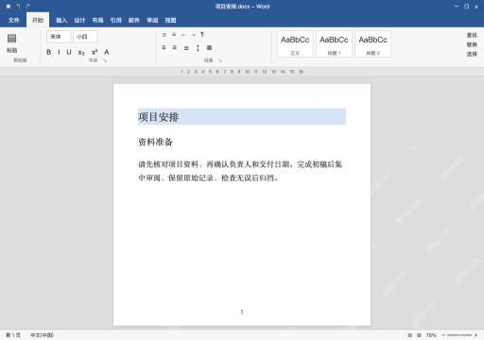Switch to the 设计 (Design) tab
Image resolution: width=484 pixels, height=340 pixels.
point(79,20)
